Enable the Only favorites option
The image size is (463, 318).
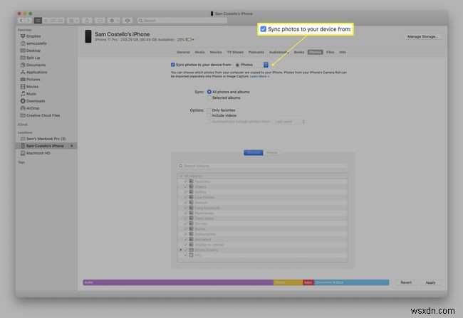(209, 110)
